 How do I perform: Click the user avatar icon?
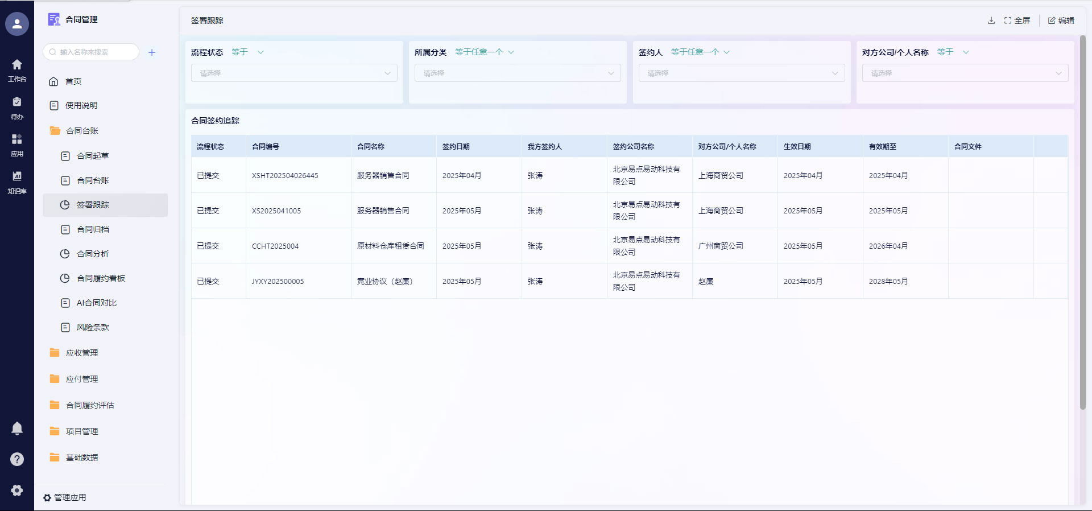(x=17, y=24)
